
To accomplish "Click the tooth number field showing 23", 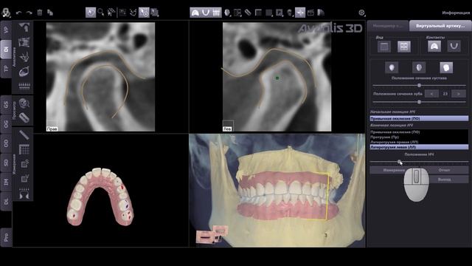I will [445, 94].
